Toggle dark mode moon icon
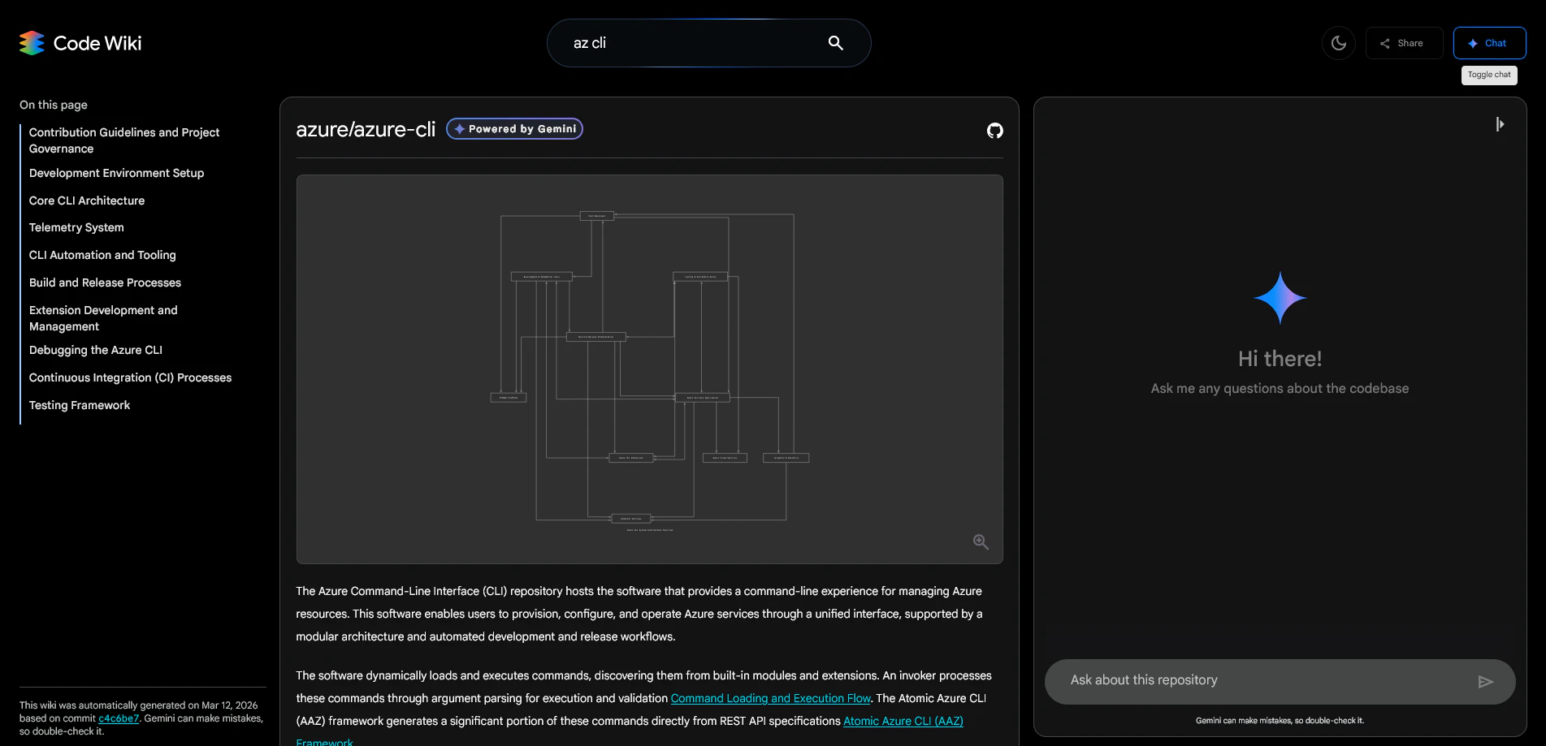 pyautogui.click(x=1339, y=43)
